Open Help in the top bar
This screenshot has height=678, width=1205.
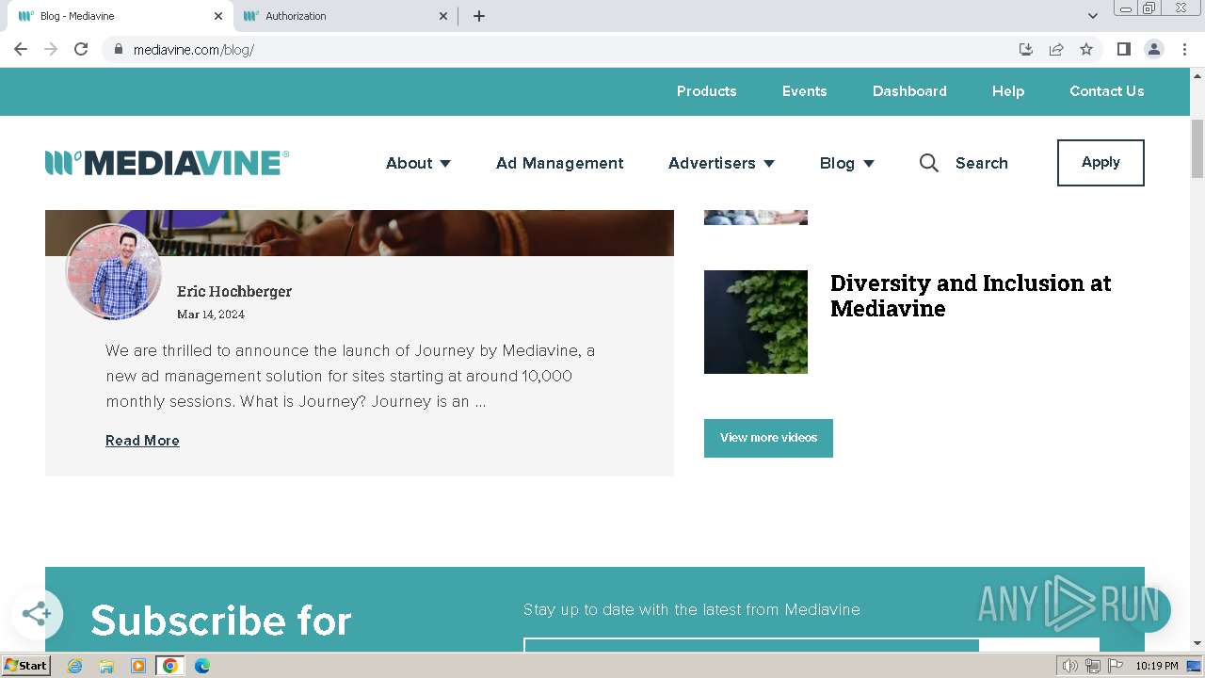[x=1007, y=91]
